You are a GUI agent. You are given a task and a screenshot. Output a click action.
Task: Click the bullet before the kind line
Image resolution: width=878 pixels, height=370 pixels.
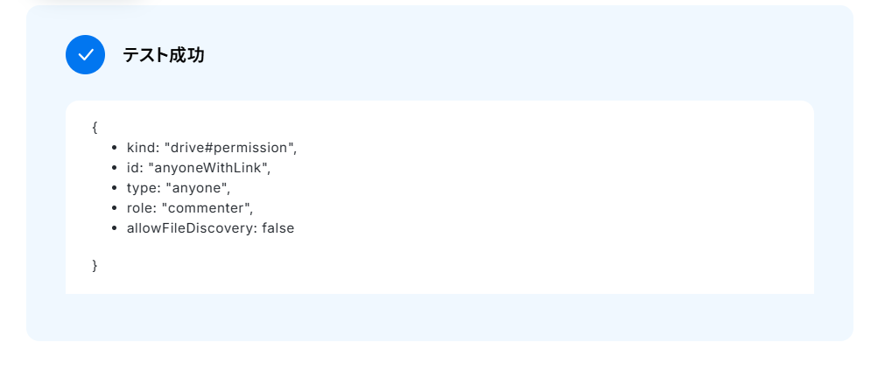(x=116, y=149)
